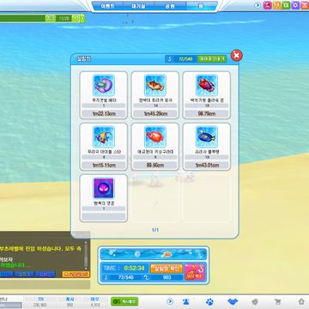Click the 1m43.01cm size label
Viewport: 309px width, 309px height.
(207, 165)
